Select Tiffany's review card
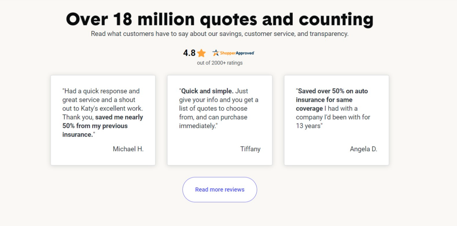457x226 pixels. tap(220, 120)
